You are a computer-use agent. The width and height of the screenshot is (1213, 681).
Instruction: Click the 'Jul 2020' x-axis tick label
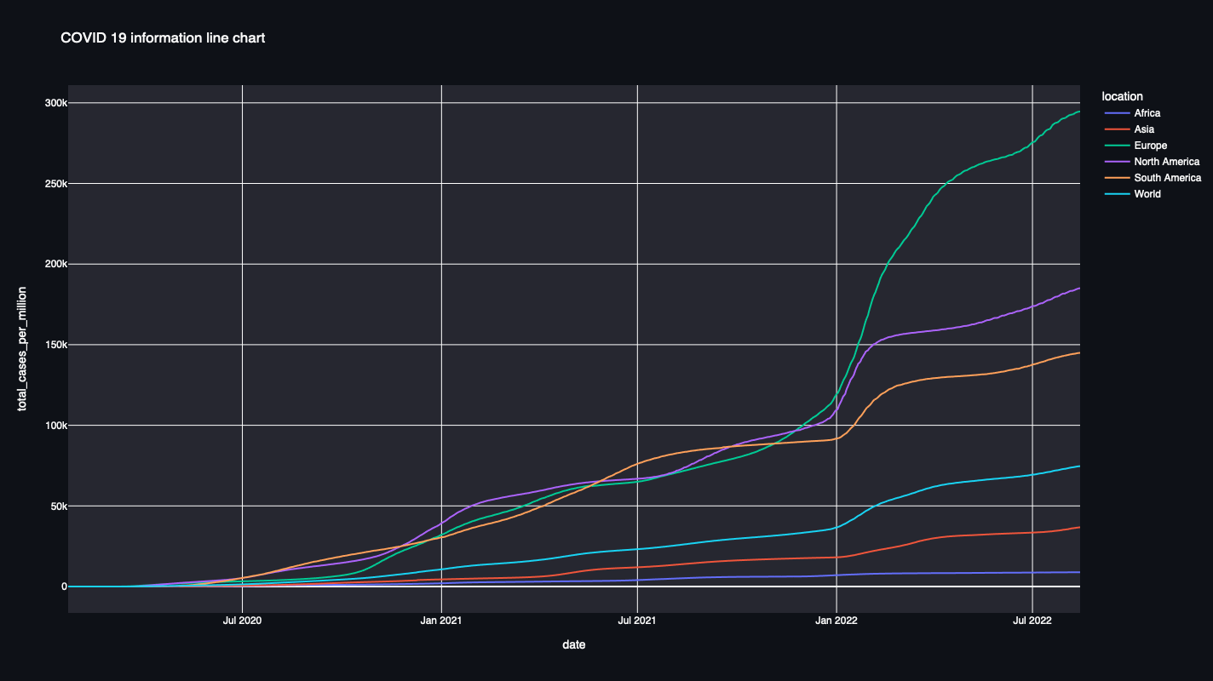(x=242, y=621)
